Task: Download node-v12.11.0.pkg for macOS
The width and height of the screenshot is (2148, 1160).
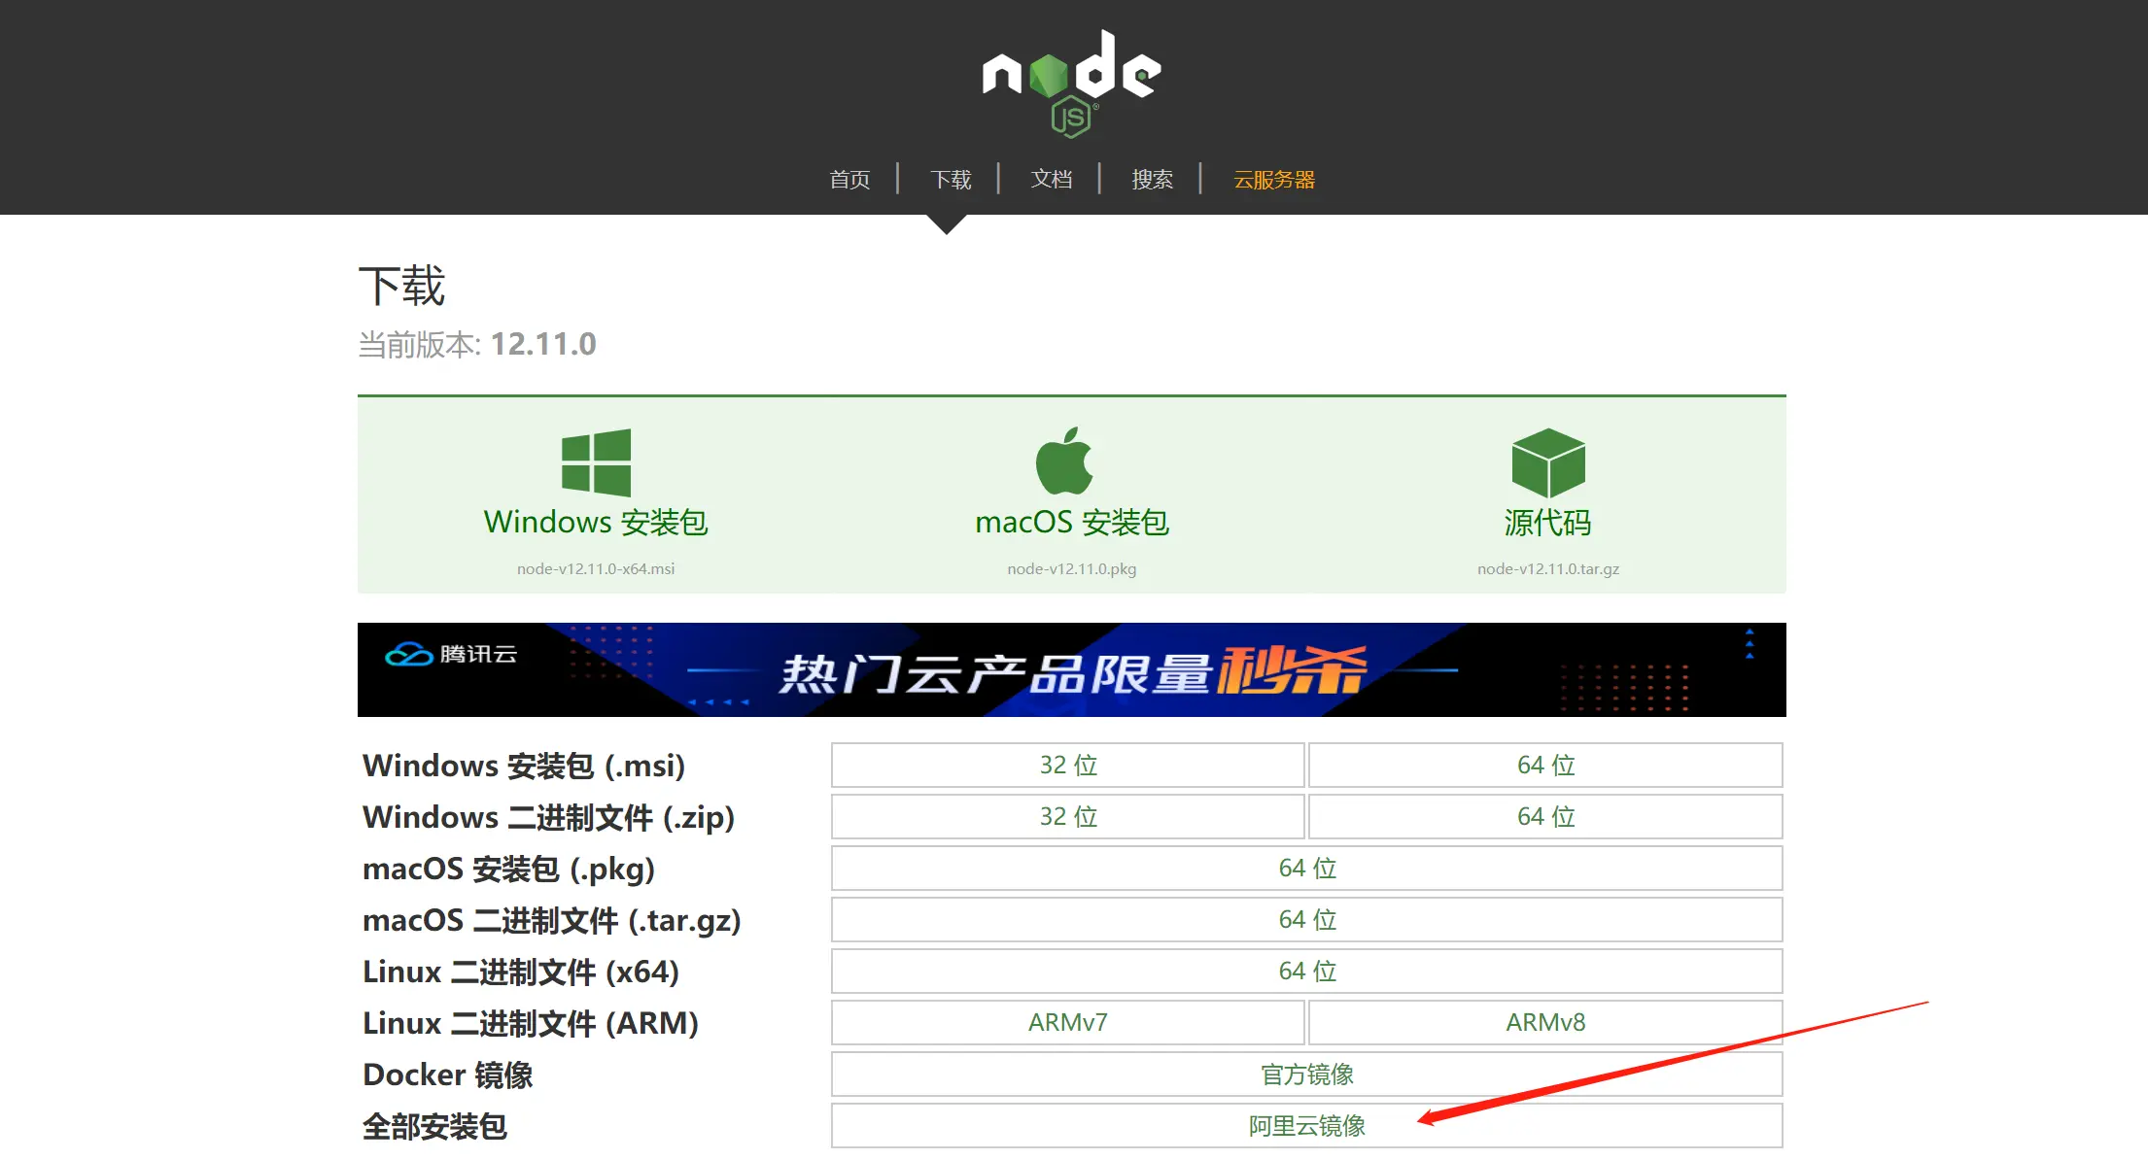Action: pos(1071,568)
